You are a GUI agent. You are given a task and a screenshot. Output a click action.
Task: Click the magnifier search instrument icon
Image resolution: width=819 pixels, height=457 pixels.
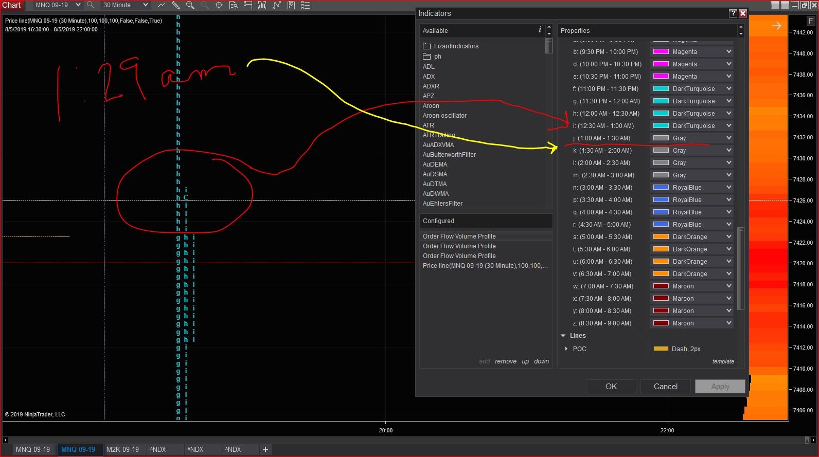[x=91, y=5]
